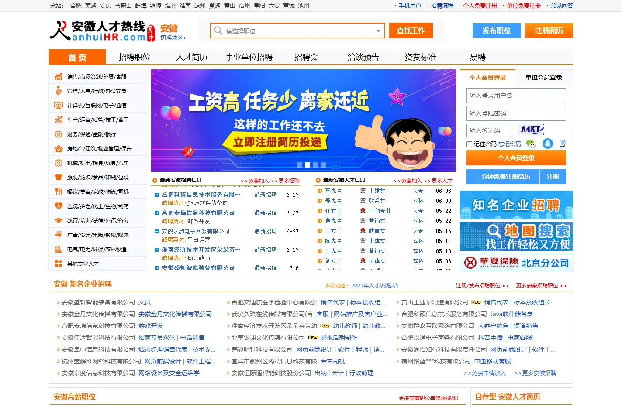Click the 最新安徽人才信息 heading circle icon
This screenshot has height=407, width=622.
318,180
